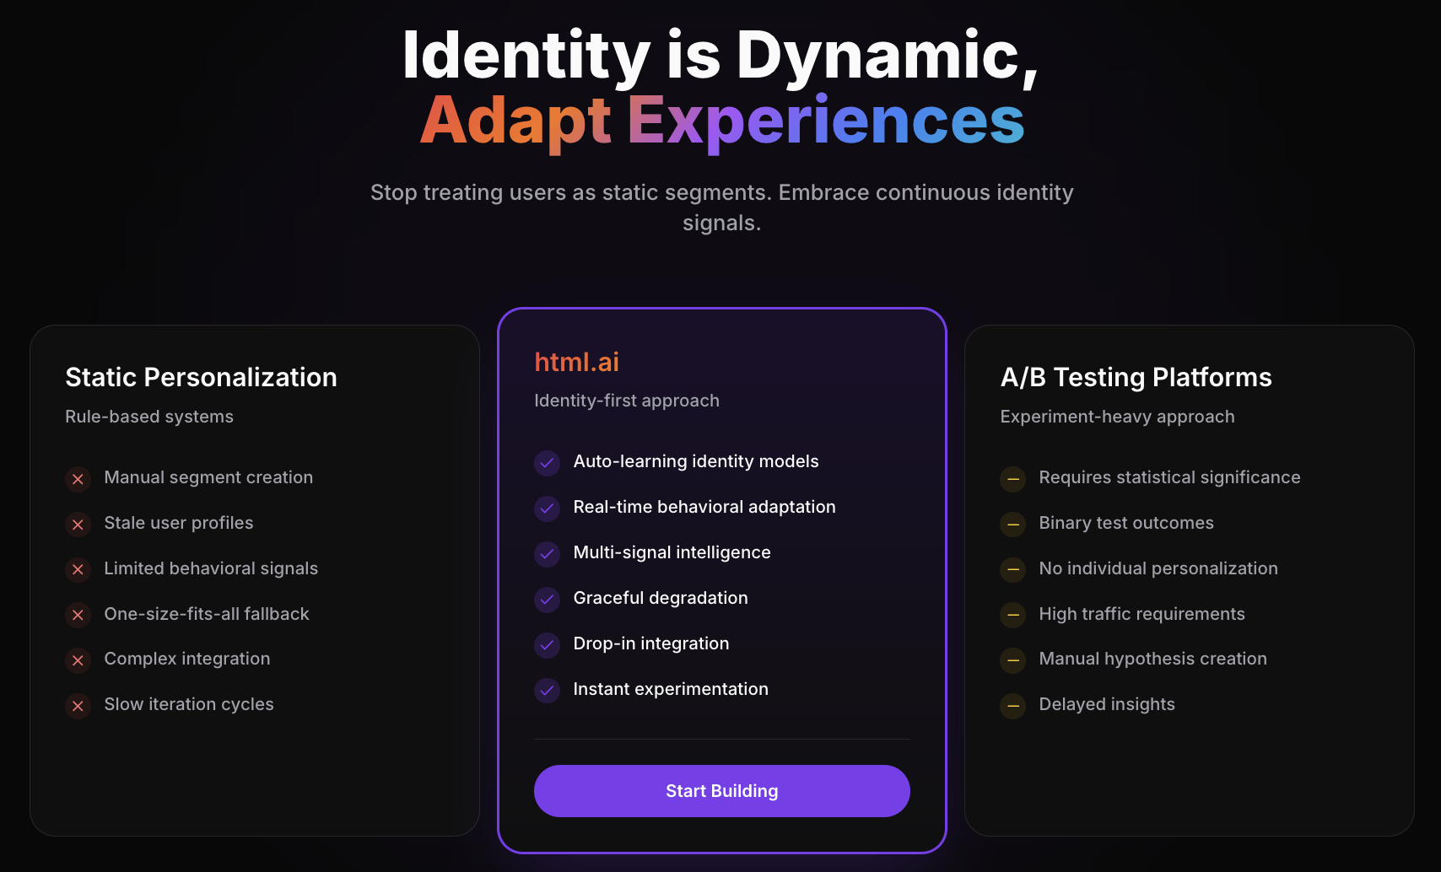
Task: Click the checkmark icon beside Auto-learning identity models
Action: (x=548, y=463)
